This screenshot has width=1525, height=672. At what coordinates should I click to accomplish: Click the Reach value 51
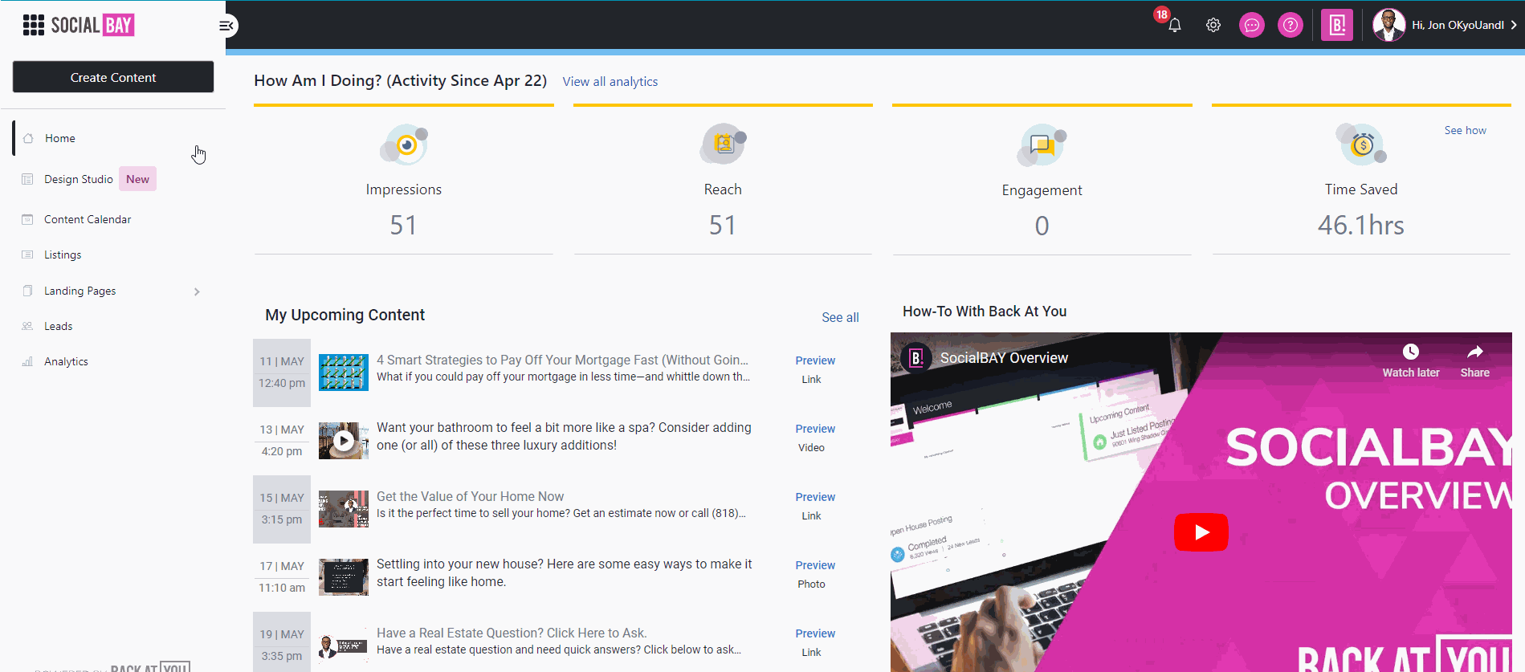click(722, 225)
